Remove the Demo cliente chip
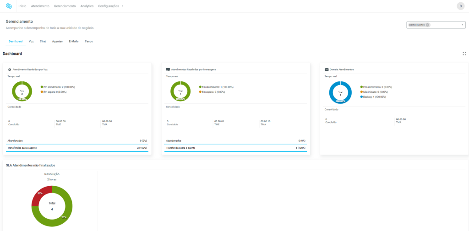469x231 pixels. tap(428, 25)
